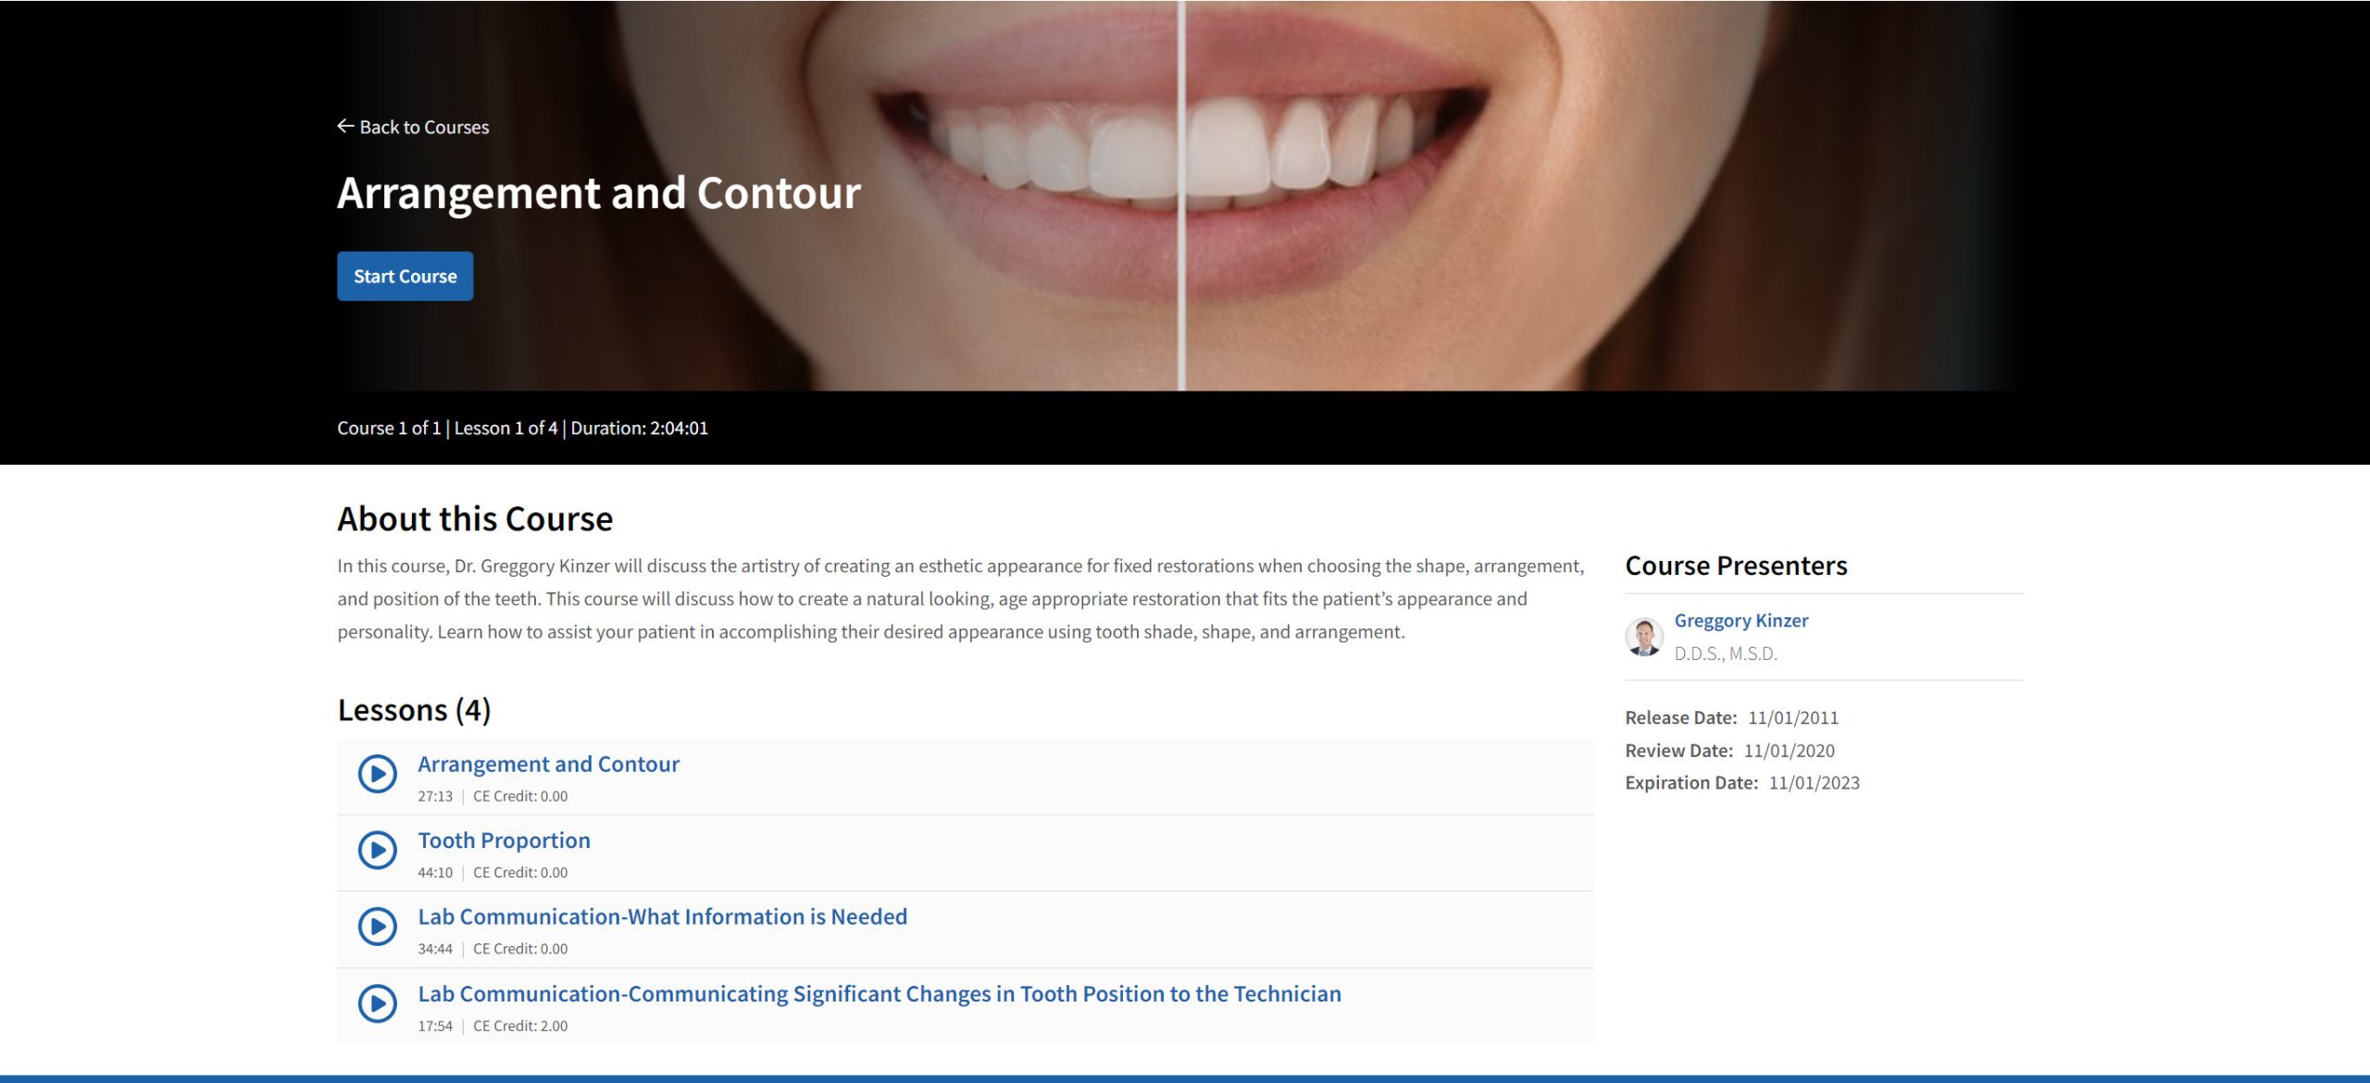The image size is (2370, 1083).
Task: Play the Arrangement and Contour lesson icon
Action: 378,774
